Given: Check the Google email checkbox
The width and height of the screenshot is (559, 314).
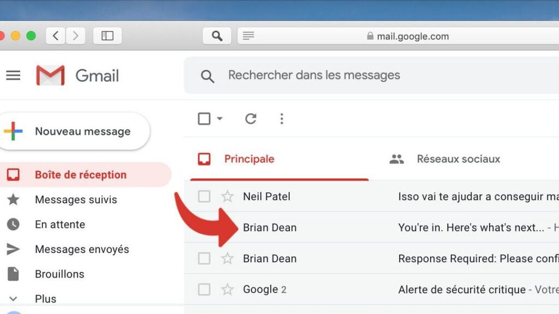Looking at the screenshot, I should [204, 289].
